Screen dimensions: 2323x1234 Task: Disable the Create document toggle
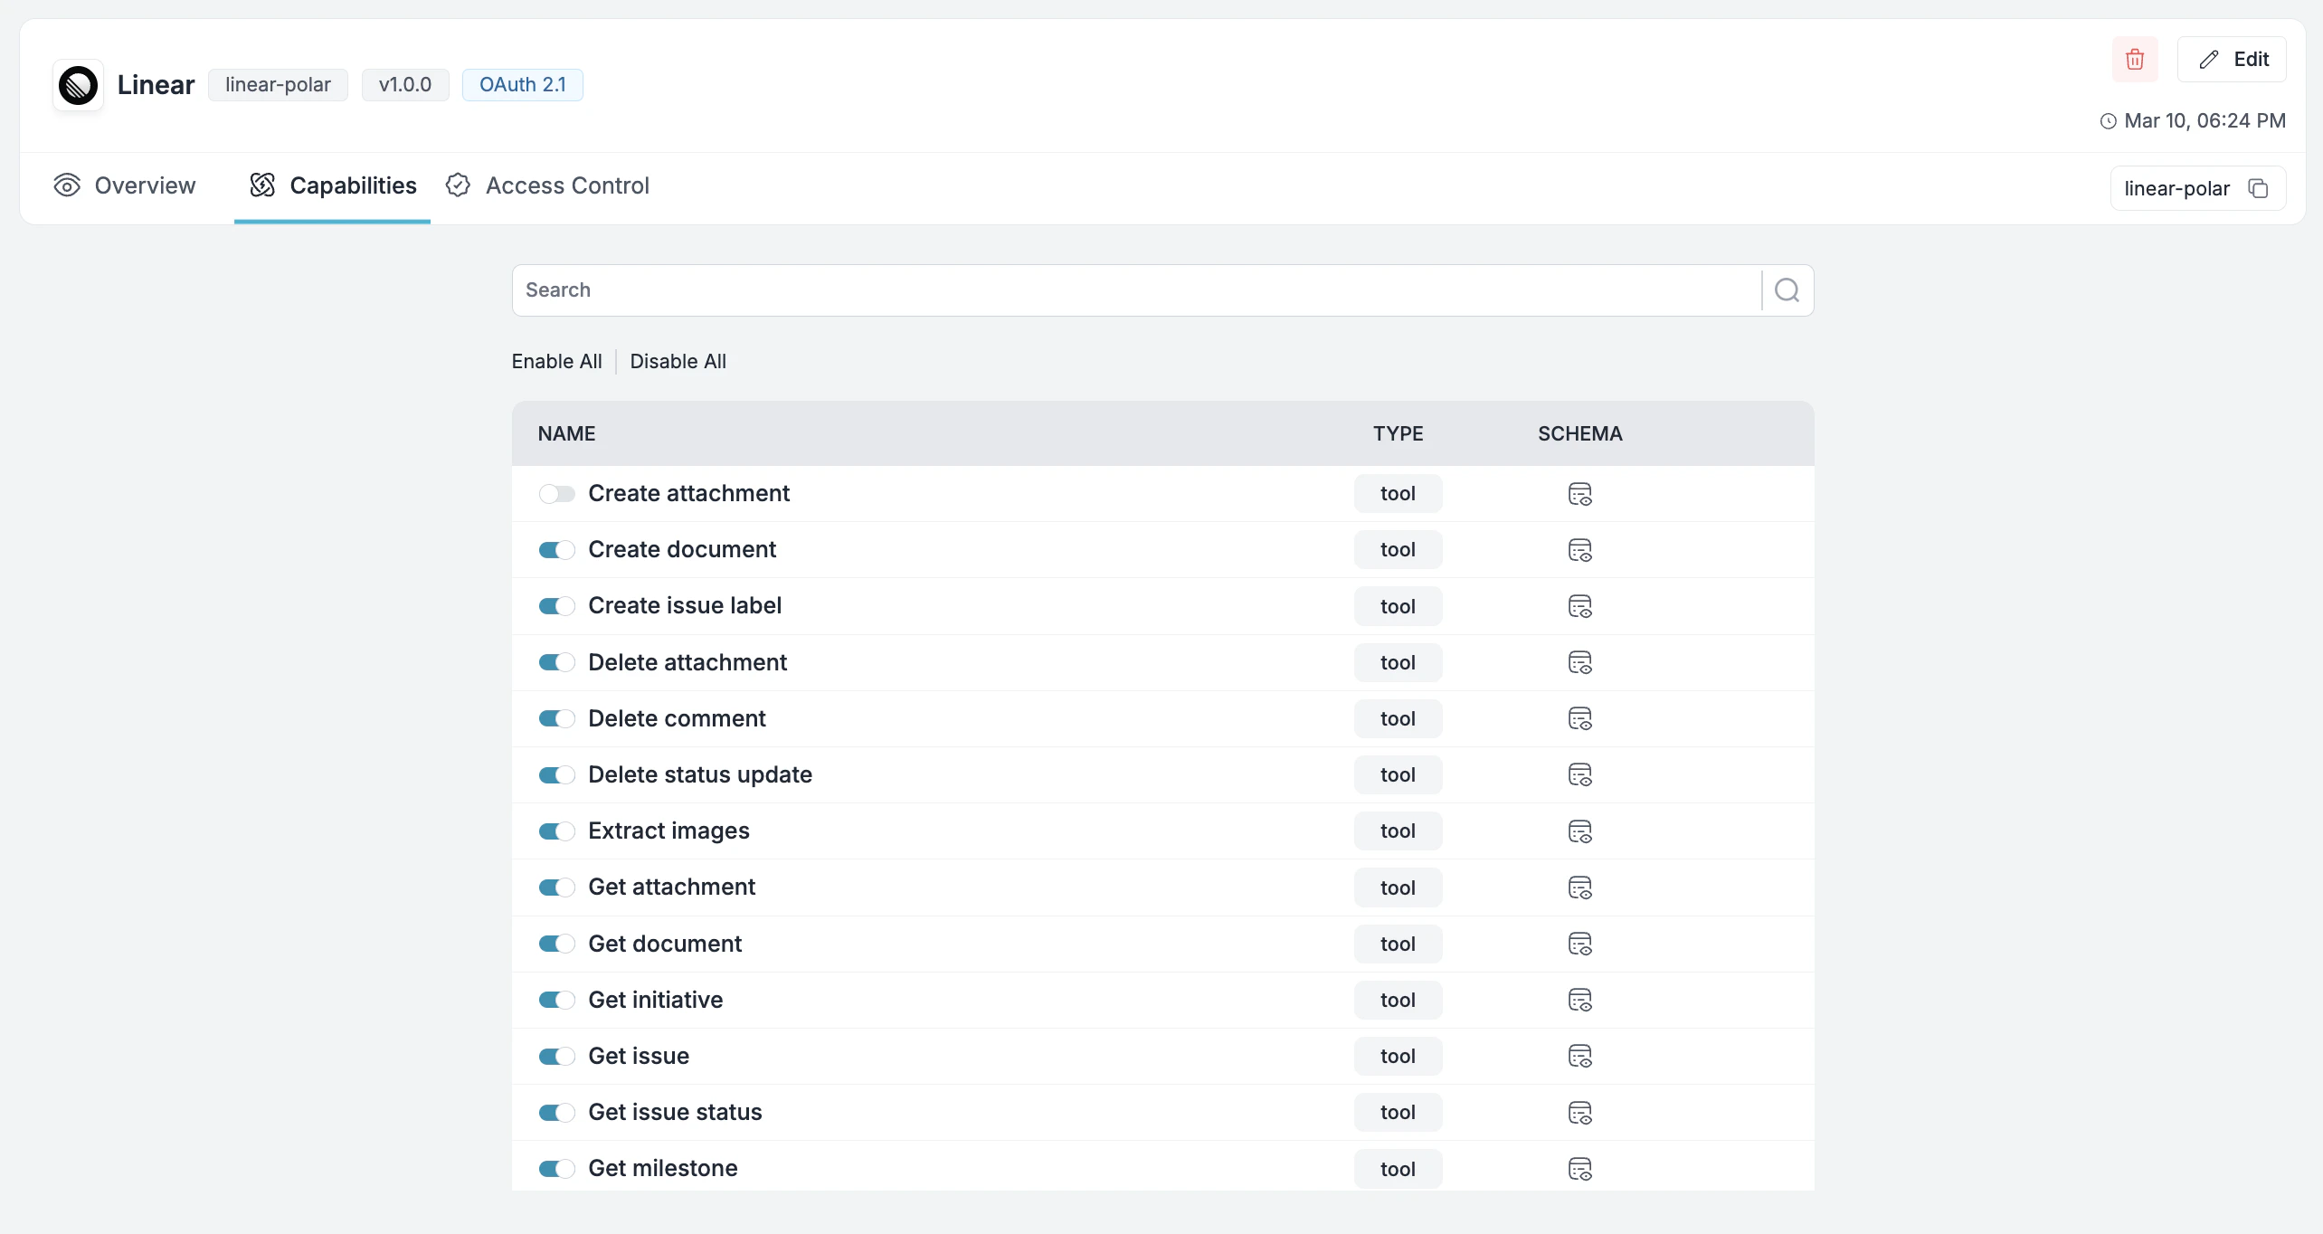click(556, 549)
